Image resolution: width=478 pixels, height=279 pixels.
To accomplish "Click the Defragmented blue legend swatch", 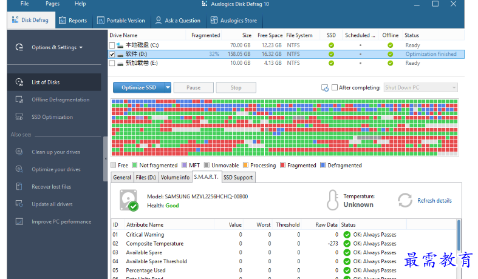I will (323, 165).
